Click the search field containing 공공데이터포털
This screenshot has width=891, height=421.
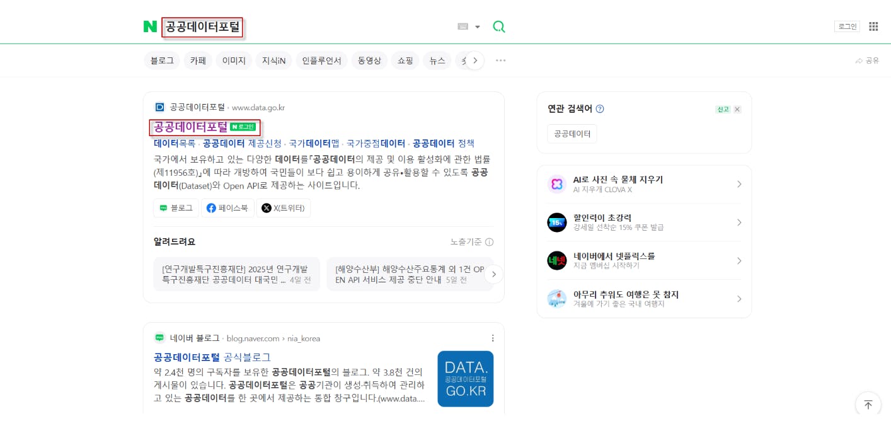coord(203,27)
